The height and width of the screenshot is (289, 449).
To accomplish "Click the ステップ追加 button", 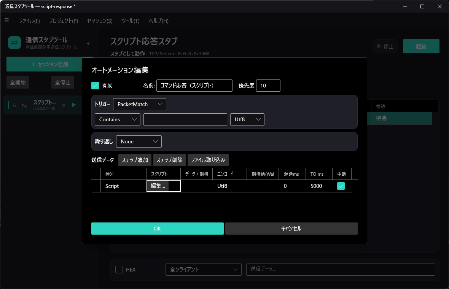I will (x=135, y=160).
